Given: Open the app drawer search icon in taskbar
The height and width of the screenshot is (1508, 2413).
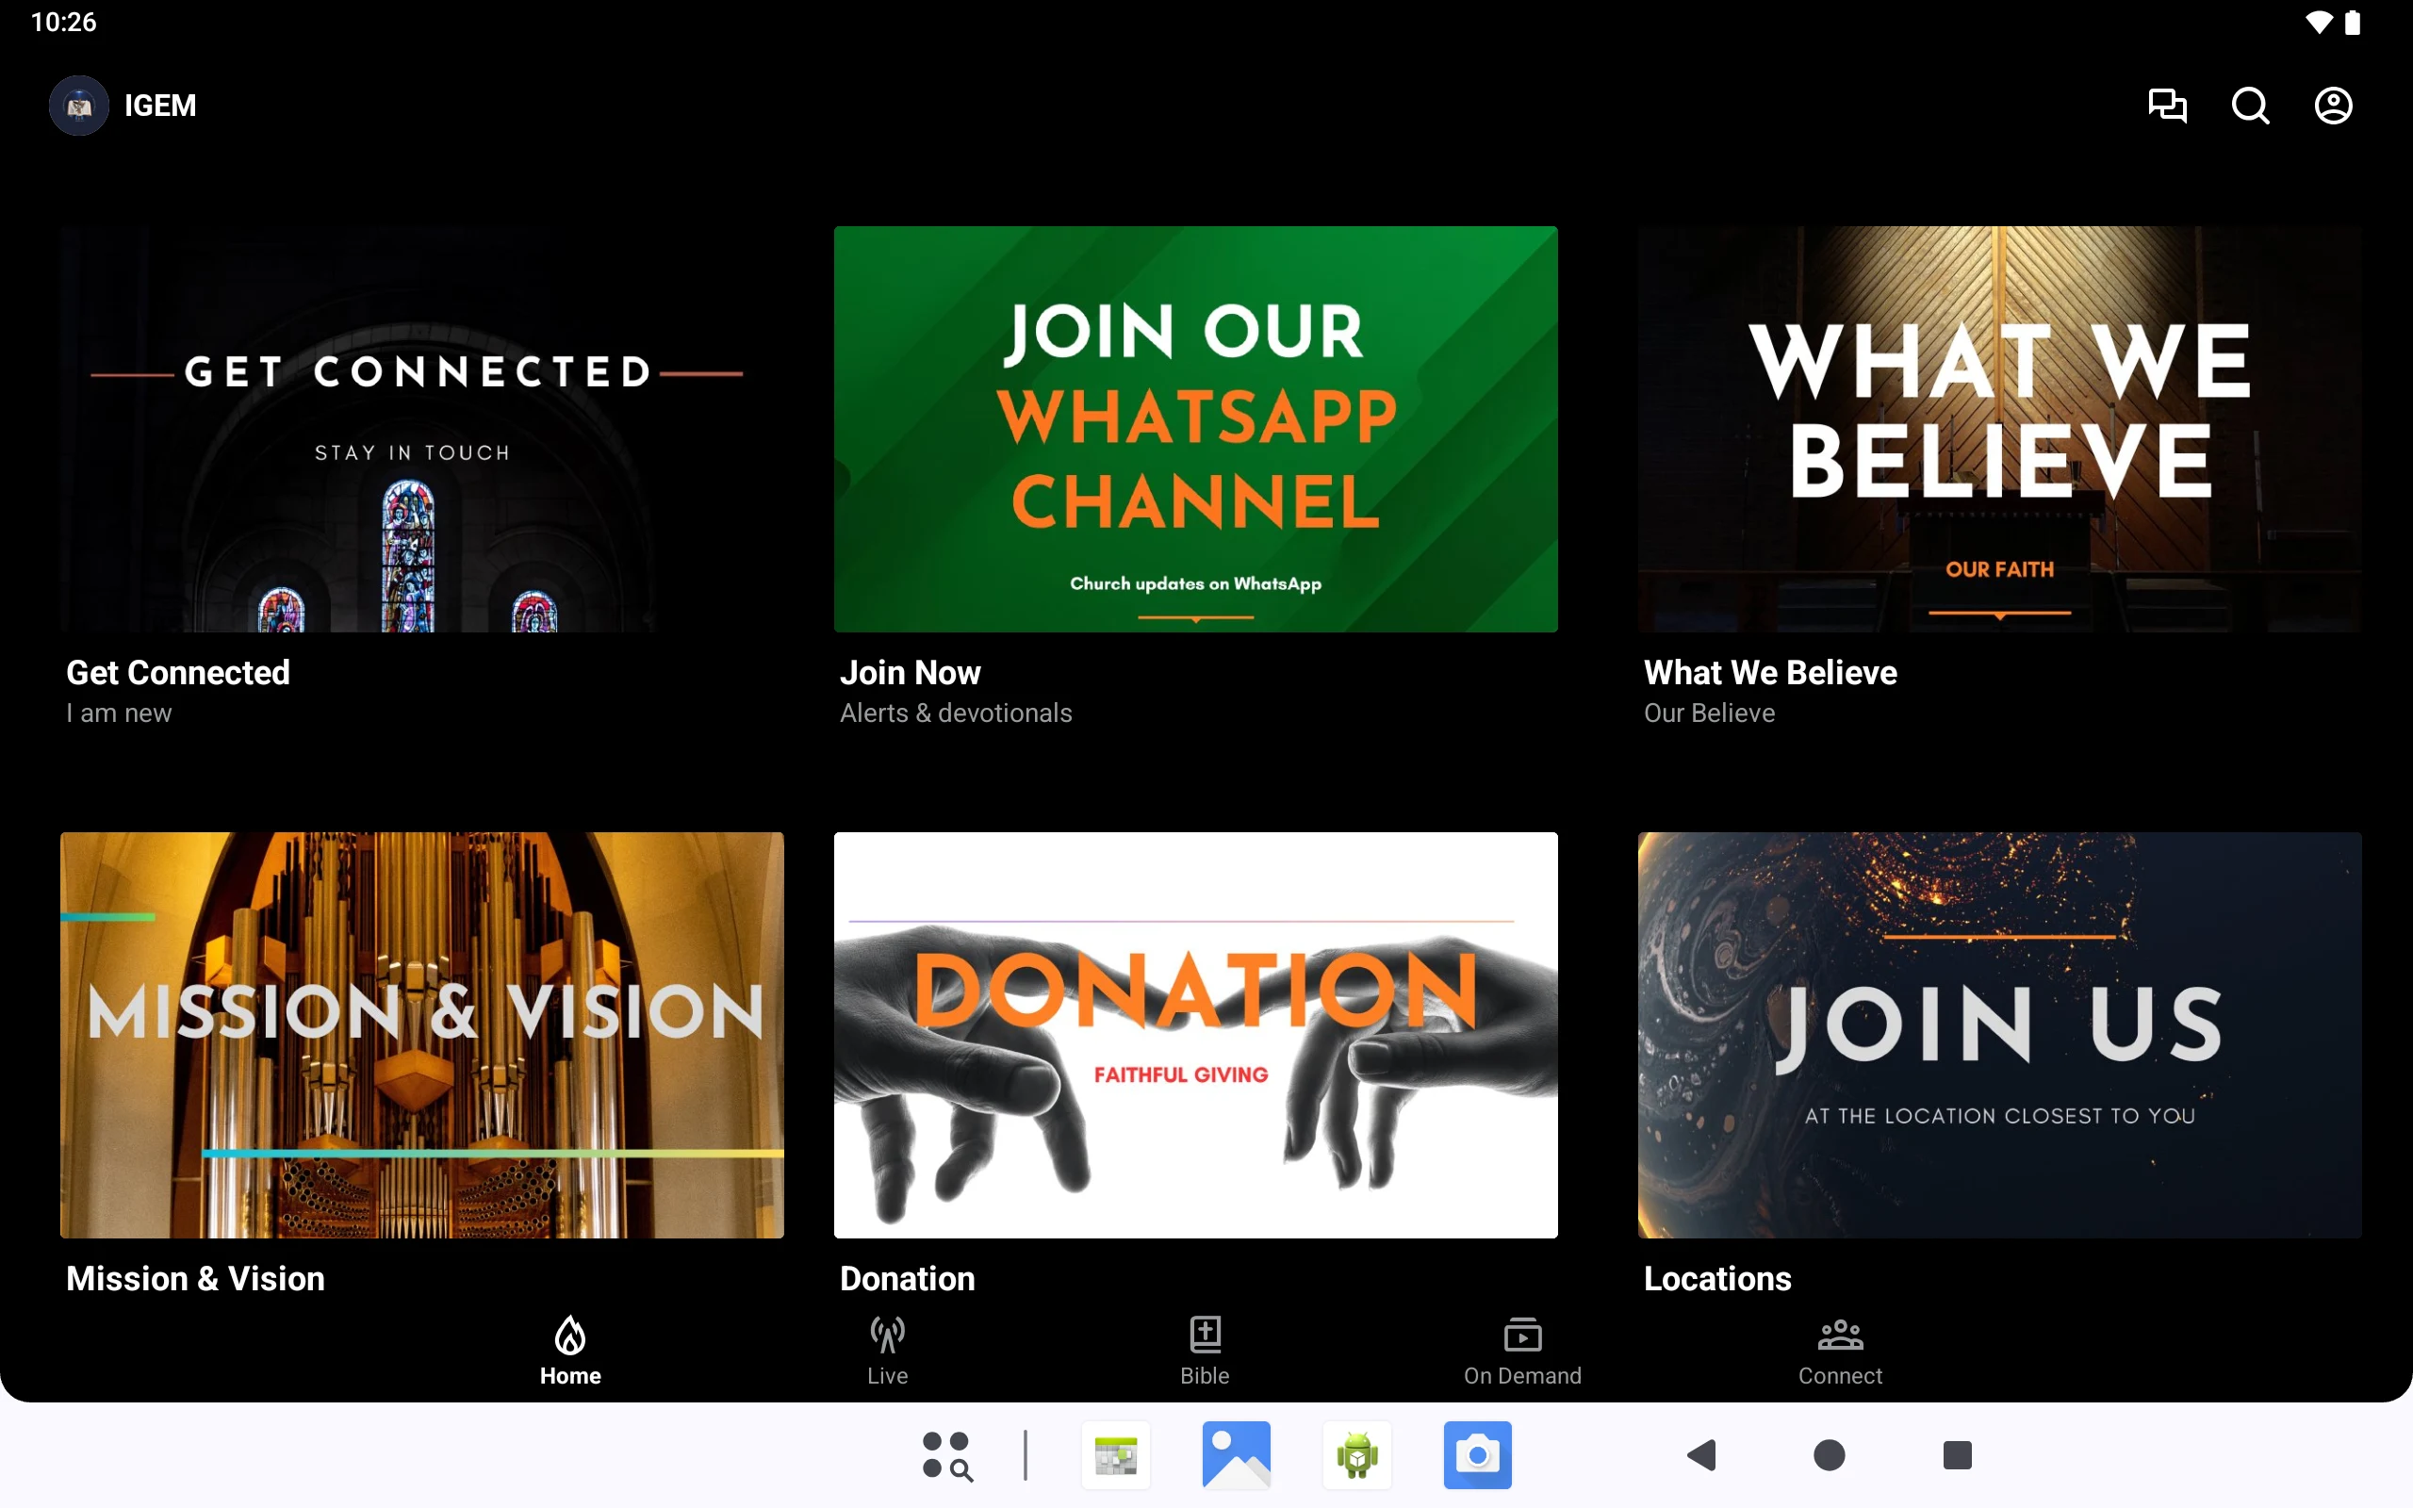Looking at the screenshot, I should point(946,1455).
